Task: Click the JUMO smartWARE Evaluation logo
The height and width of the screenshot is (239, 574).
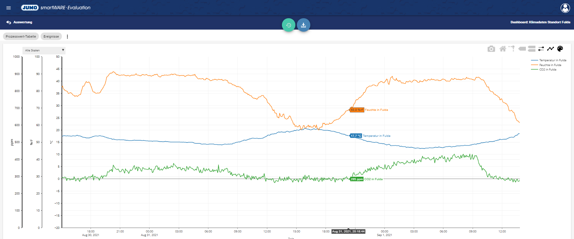Action: pos(56,8)
